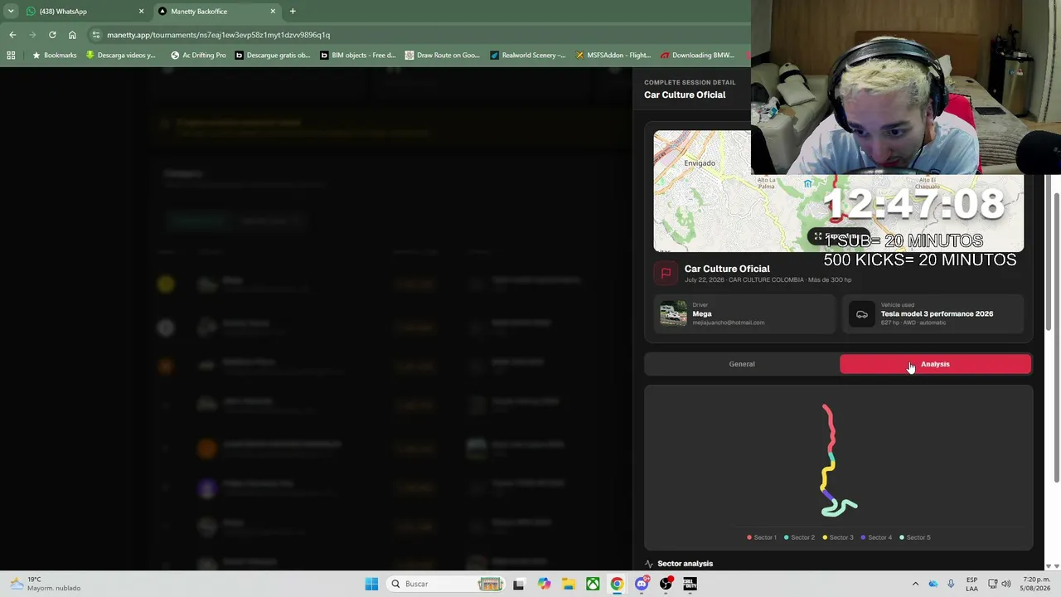Launch Copilot from the taskbar
This screenshot has height=597, width=1061.
[544, 584]
